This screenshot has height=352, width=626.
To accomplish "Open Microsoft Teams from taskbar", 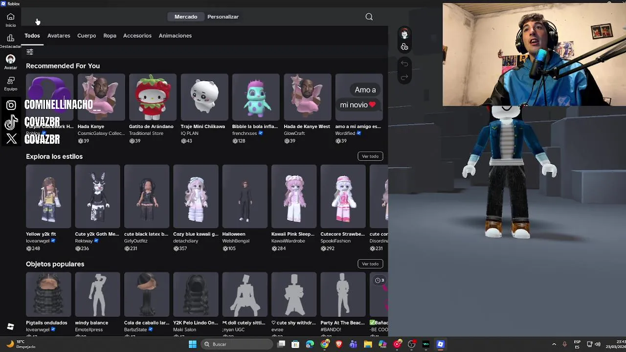I will pyautogui.click(x=353, y=344).
